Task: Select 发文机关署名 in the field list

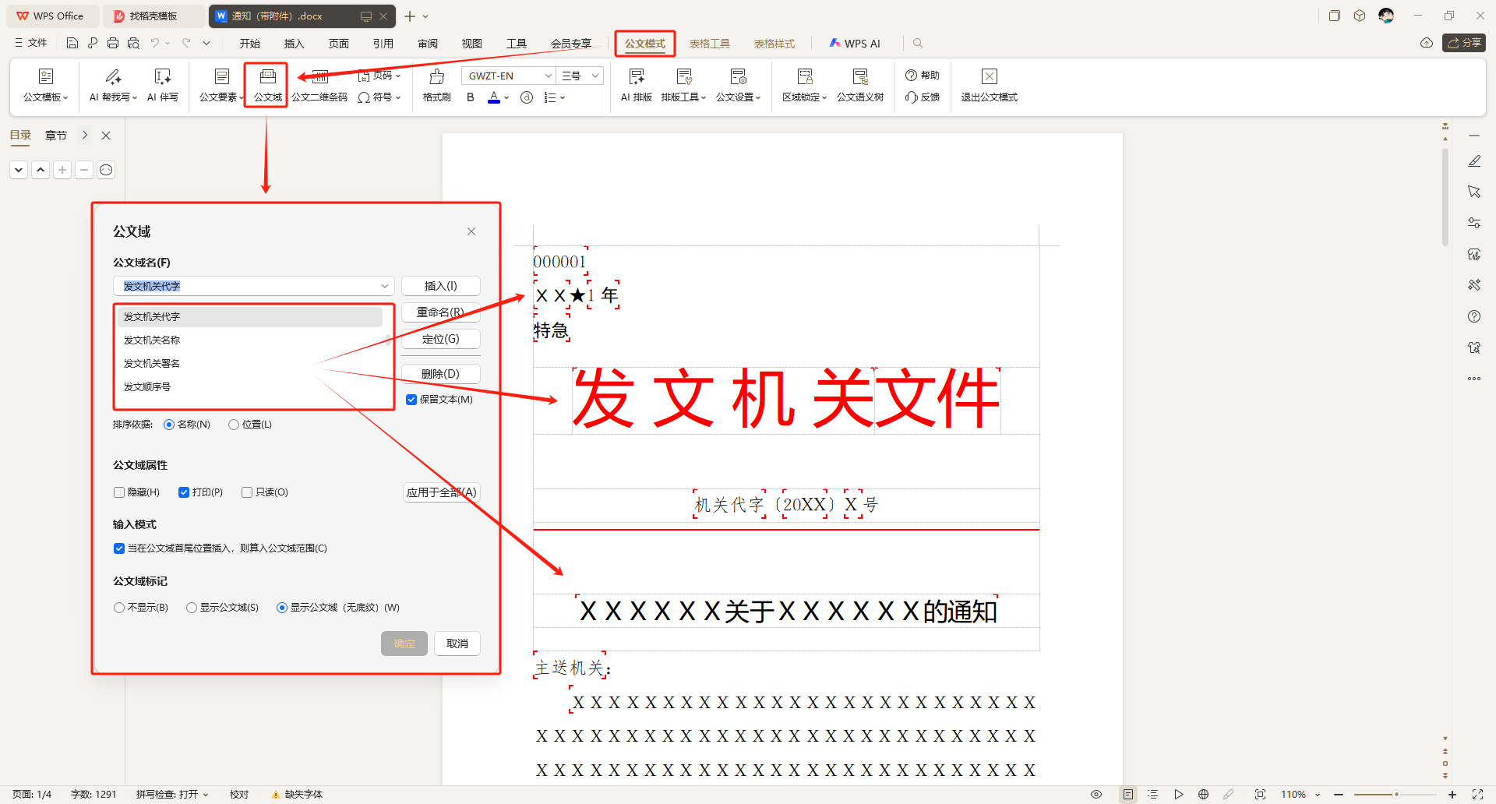Action: click(x=152, y=364)
